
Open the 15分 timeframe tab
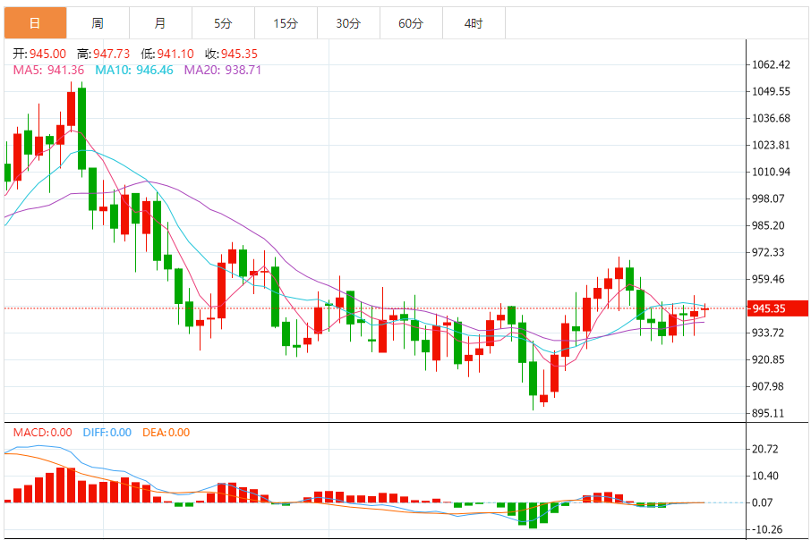pyautogui.click(x=286, y=23)
